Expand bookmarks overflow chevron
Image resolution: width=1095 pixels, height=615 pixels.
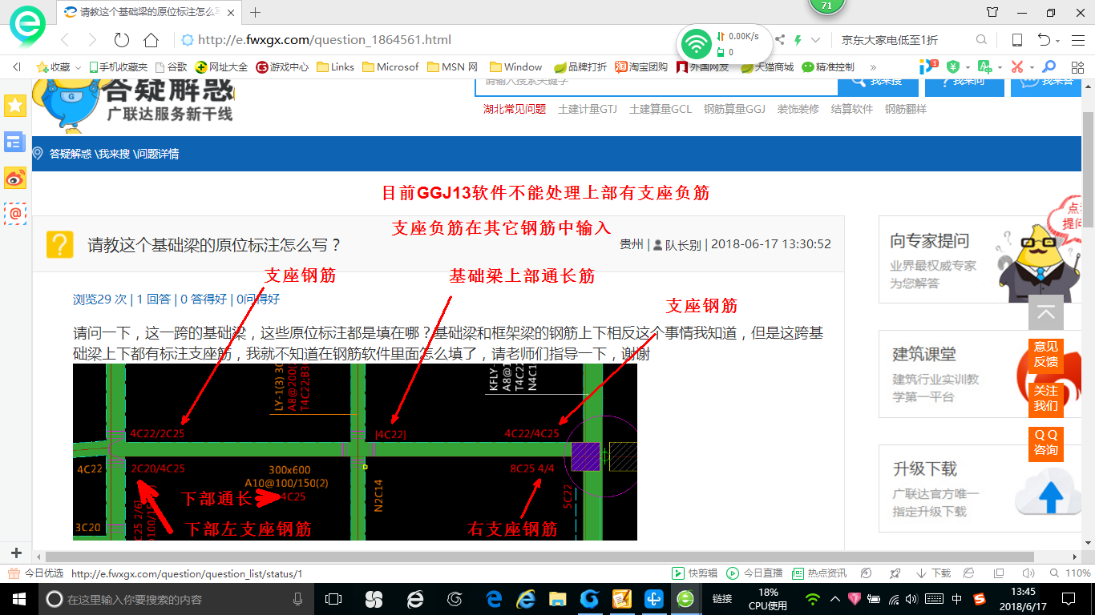873,67
